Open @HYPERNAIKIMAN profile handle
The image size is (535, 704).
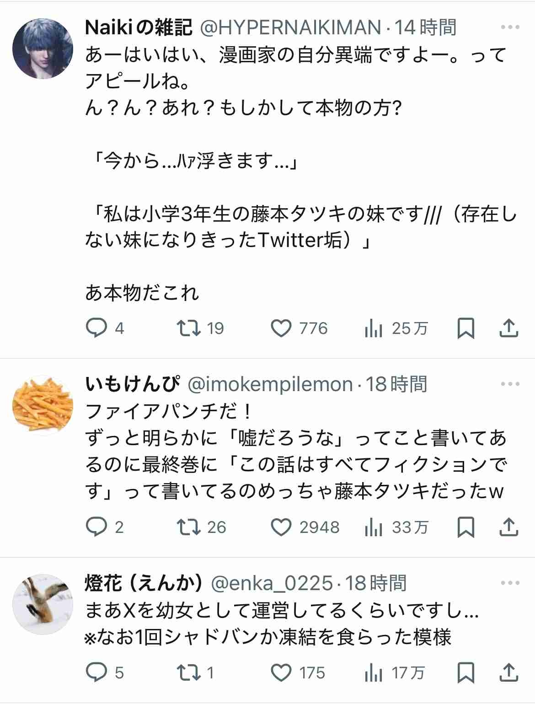(290, 28)
